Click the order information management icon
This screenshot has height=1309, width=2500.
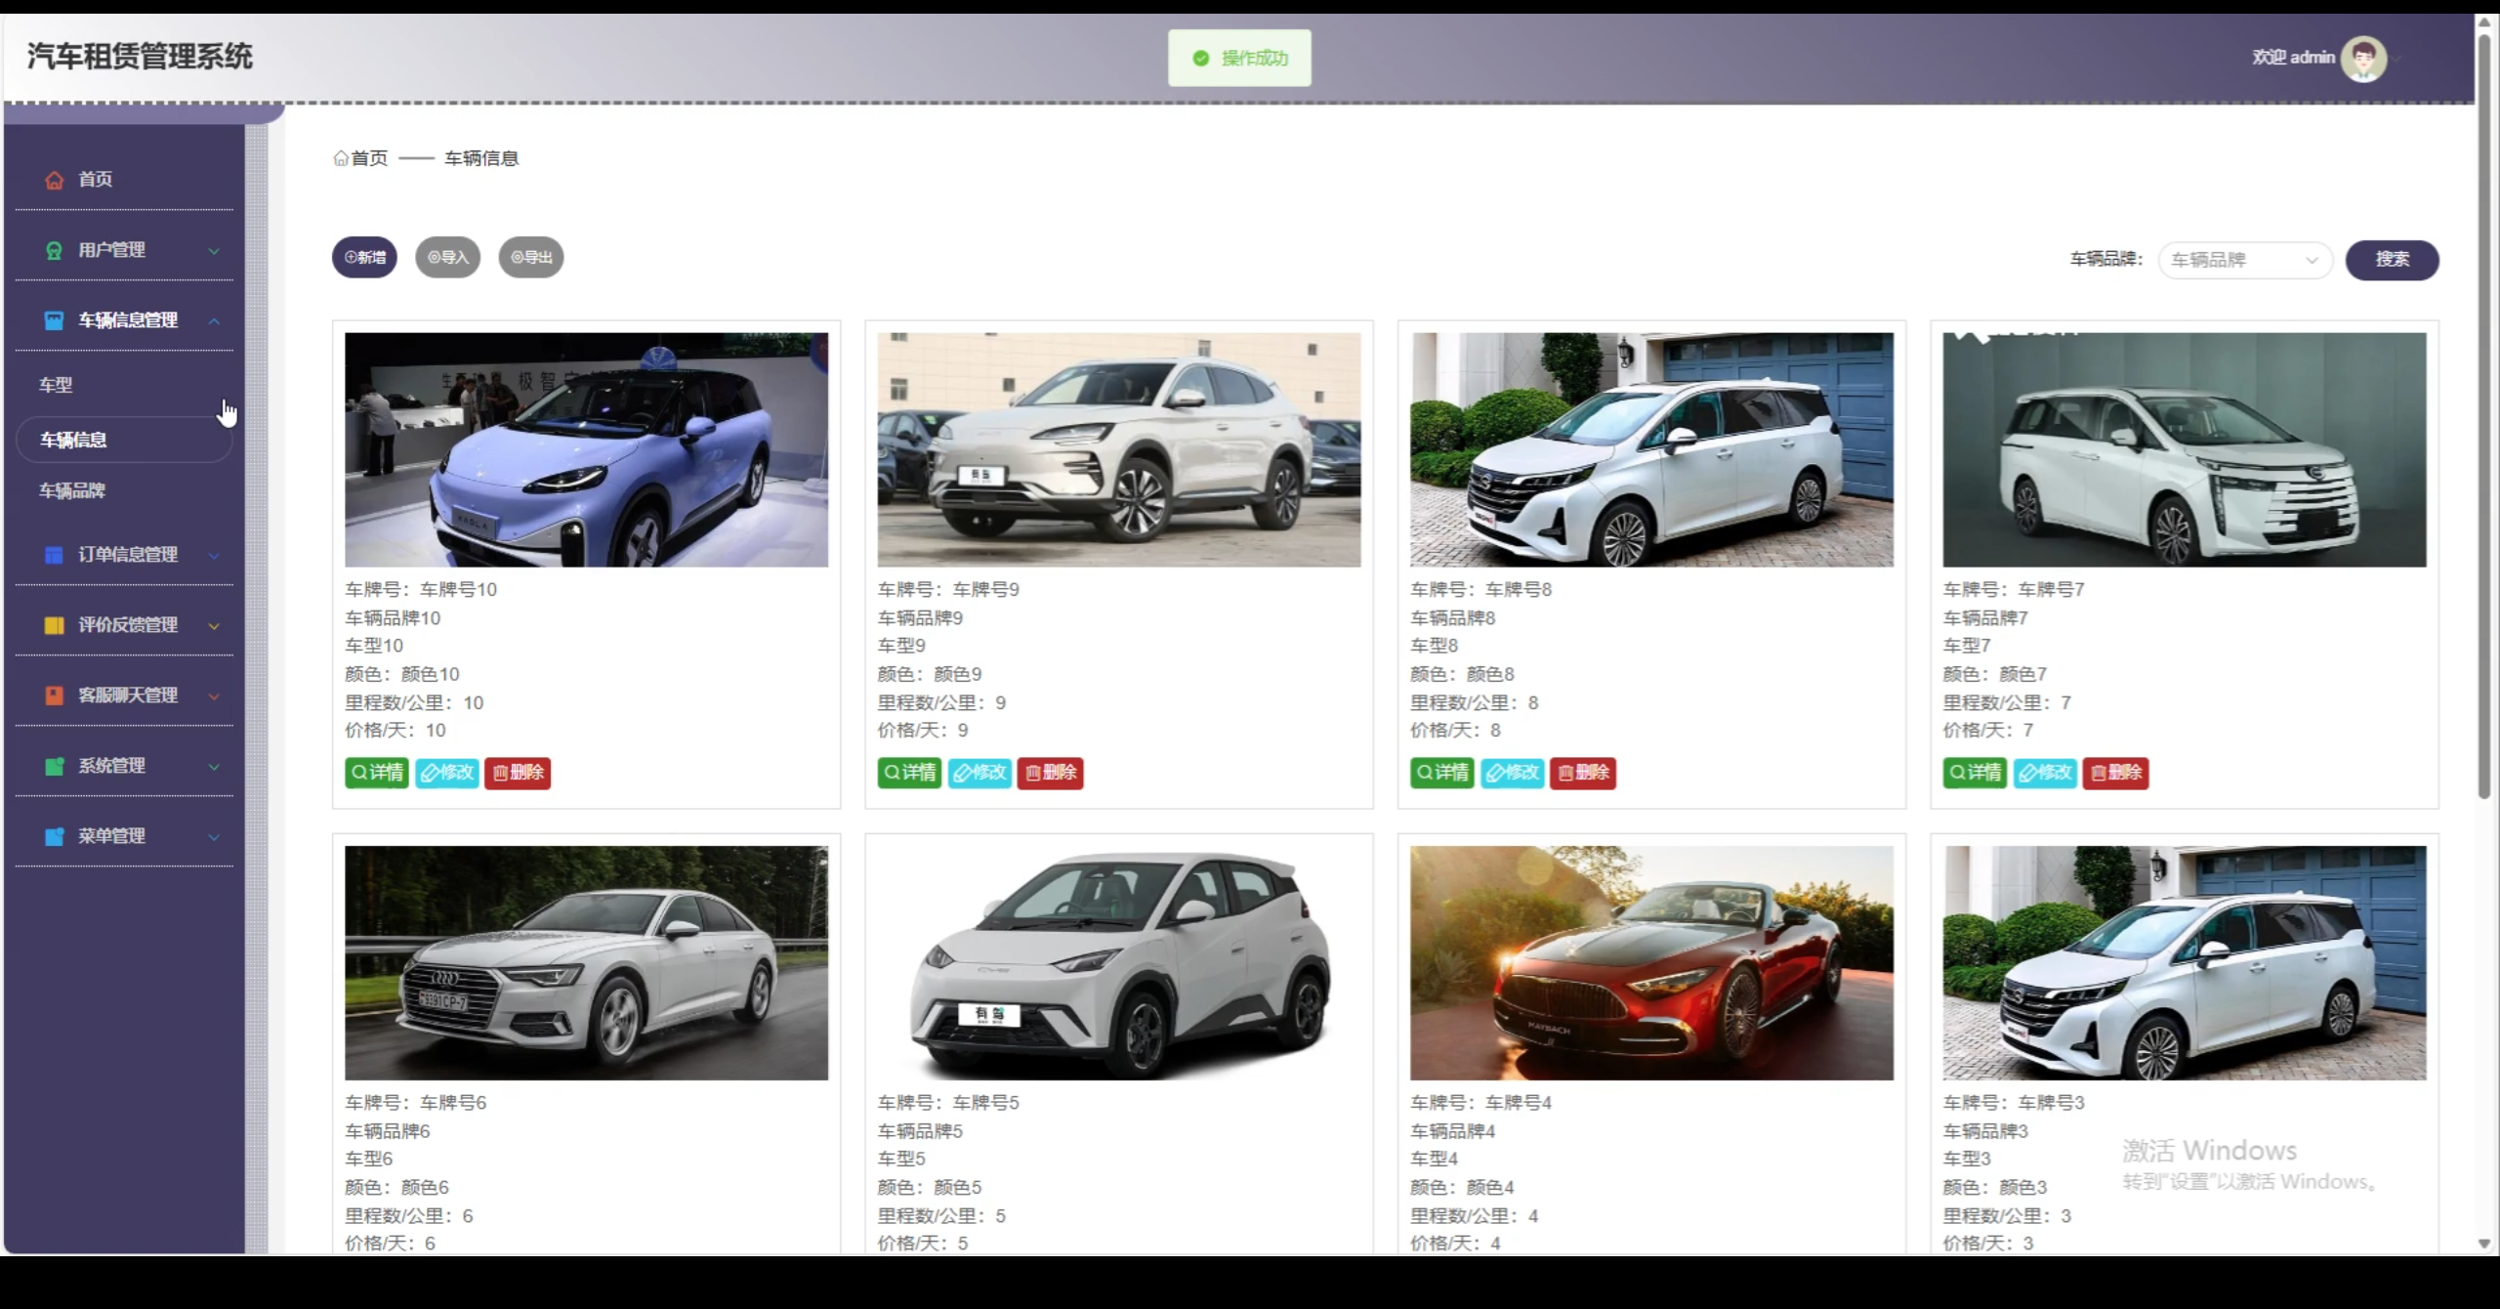[55, 555]
